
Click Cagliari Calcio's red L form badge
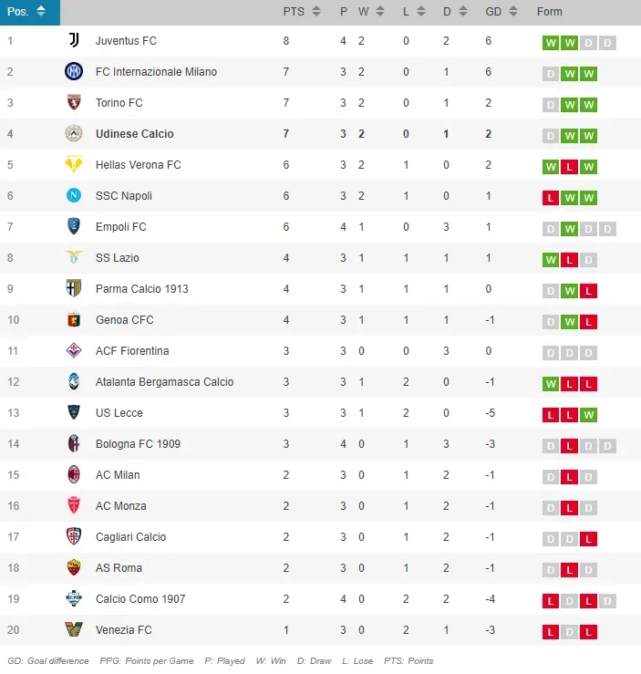coord(589,538)
